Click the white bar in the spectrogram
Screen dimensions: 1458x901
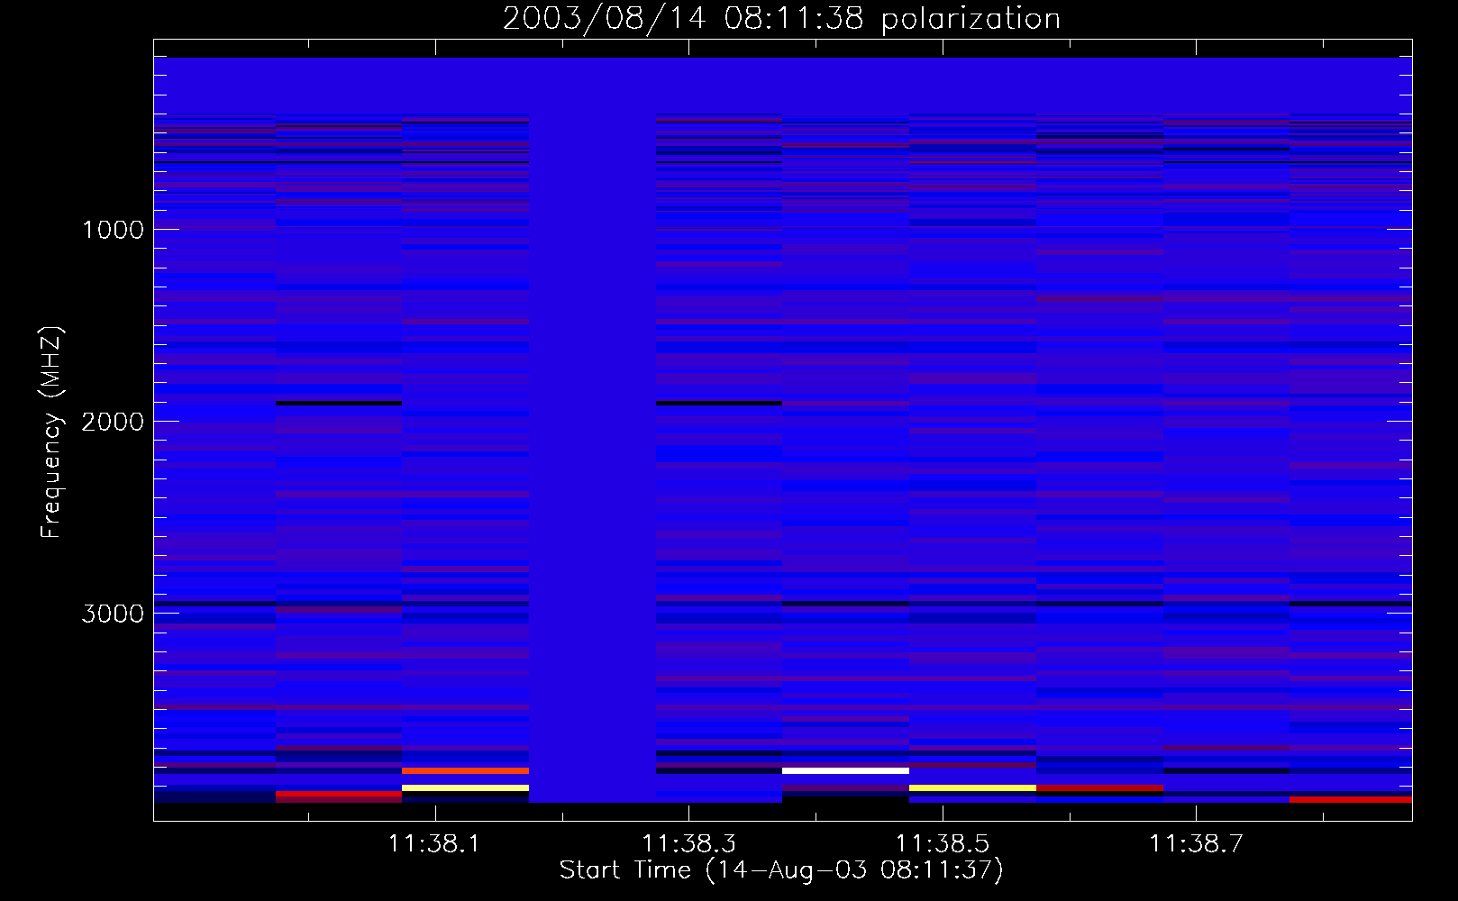point(845,771)
